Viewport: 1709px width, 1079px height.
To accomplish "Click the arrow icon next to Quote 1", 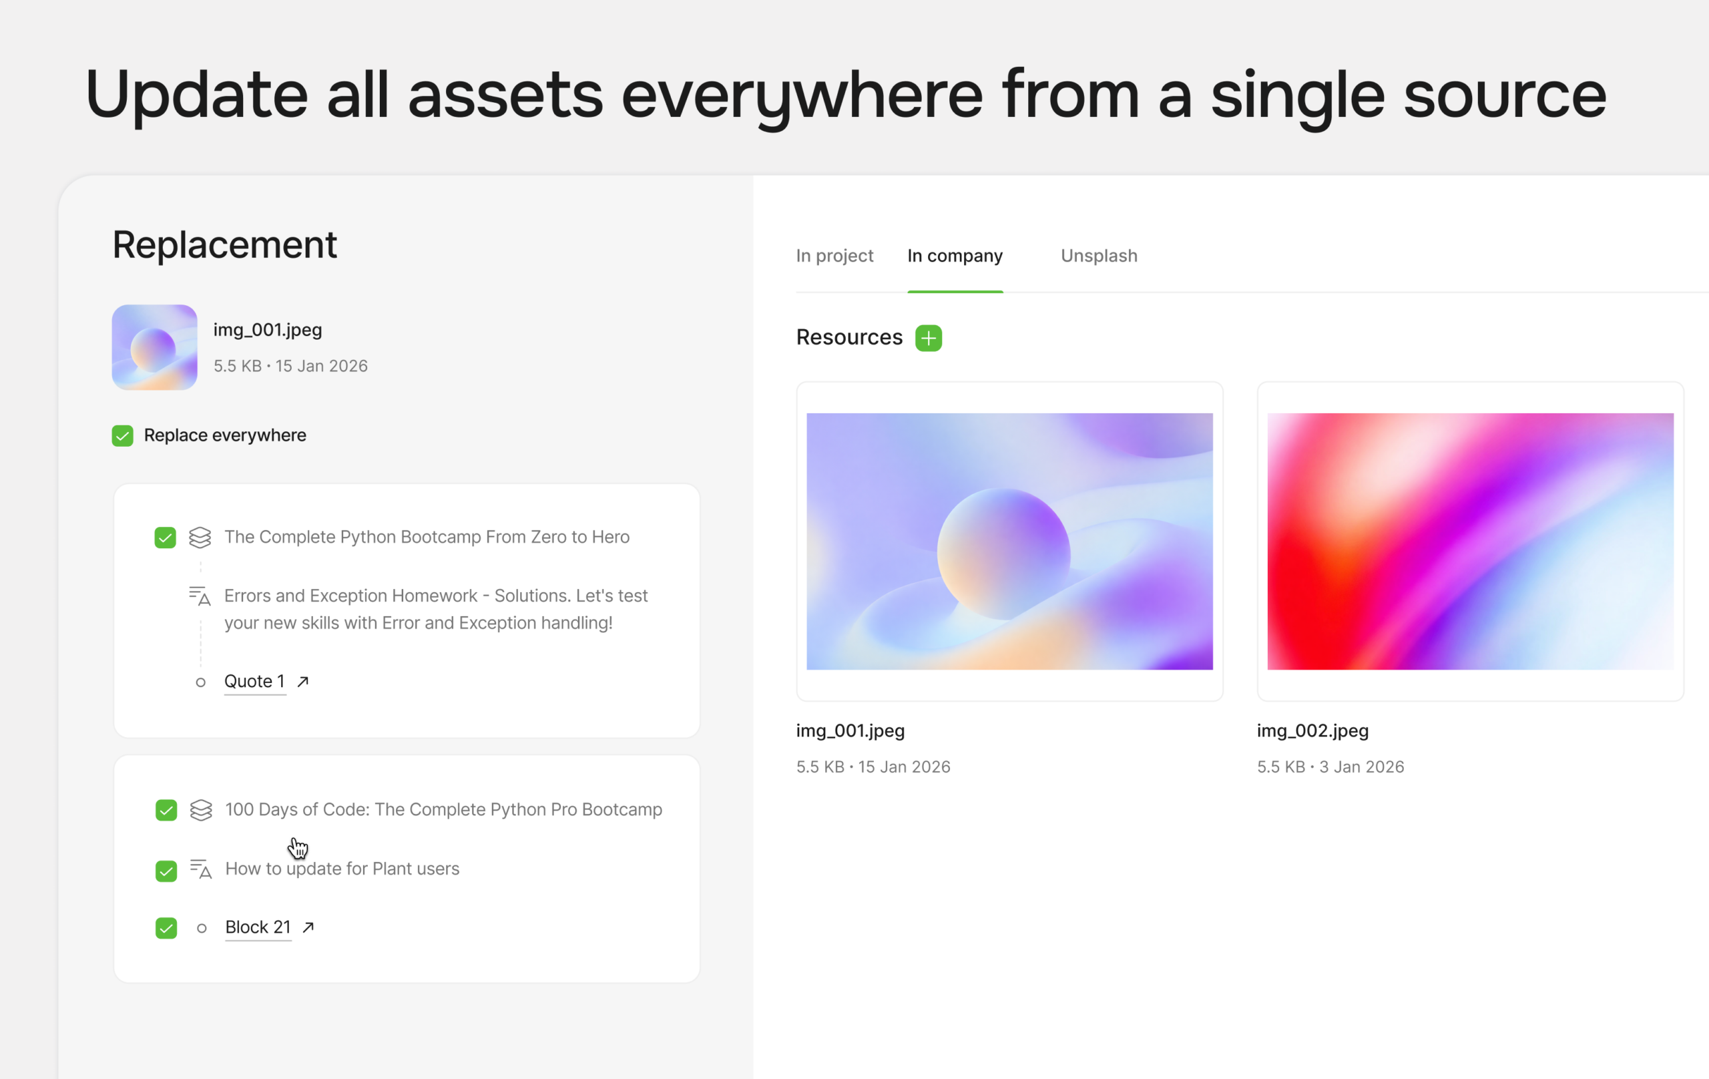I will click(303, 682).
